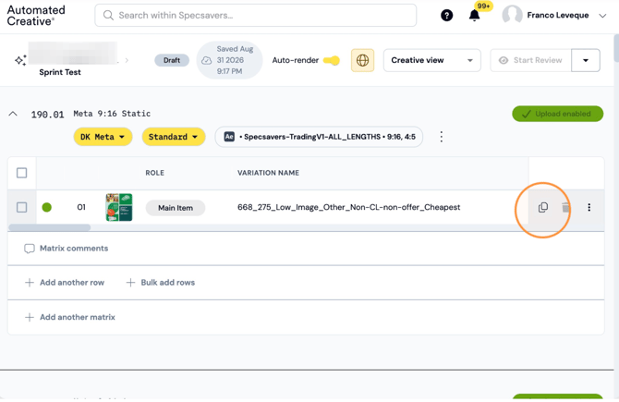Collapse the 190.01 matrix section chevron

[x=13, y=114]
